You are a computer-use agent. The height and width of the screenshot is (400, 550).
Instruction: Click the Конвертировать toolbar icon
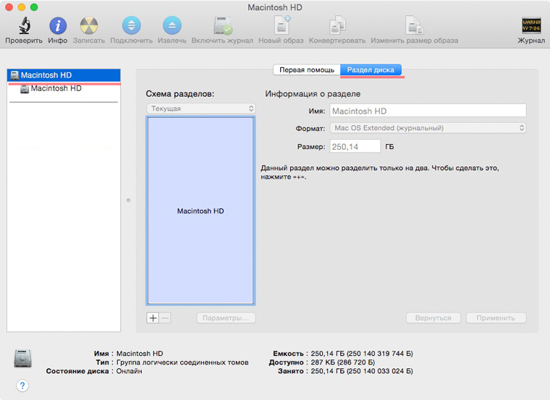point(337,25)
